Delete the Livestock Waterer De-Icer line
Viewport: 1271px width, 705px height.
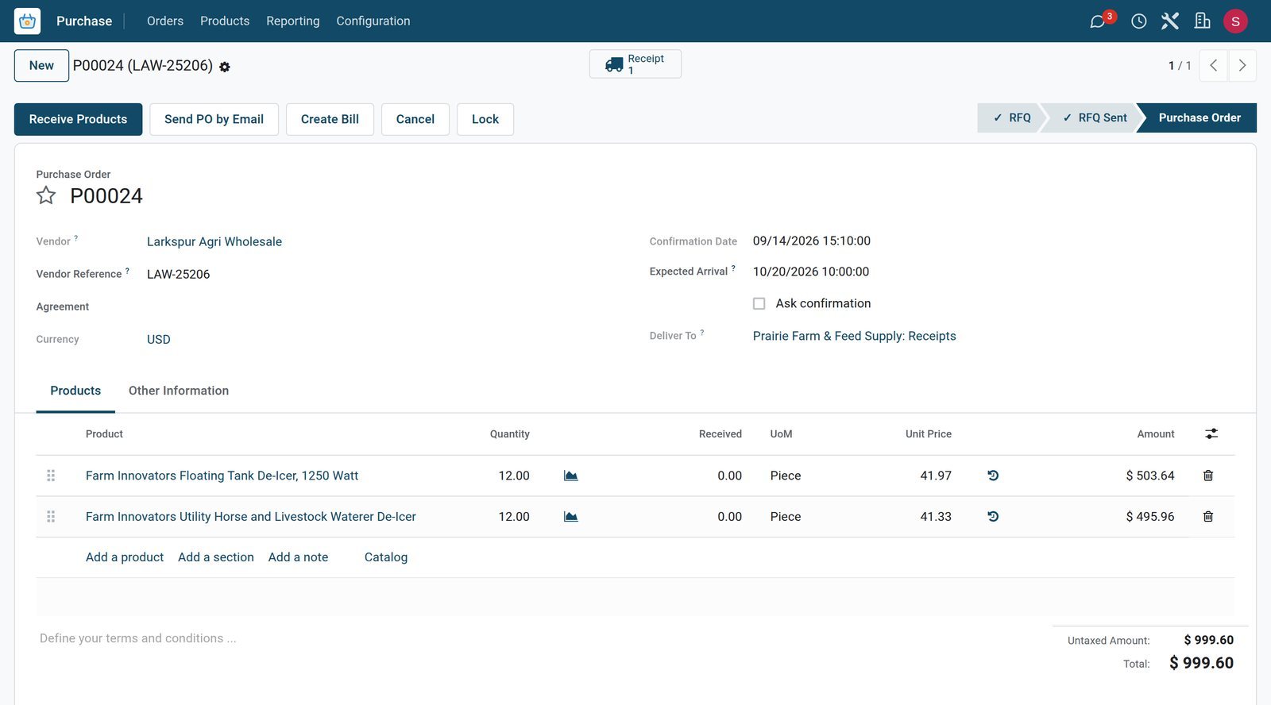tap(1208, 516)
